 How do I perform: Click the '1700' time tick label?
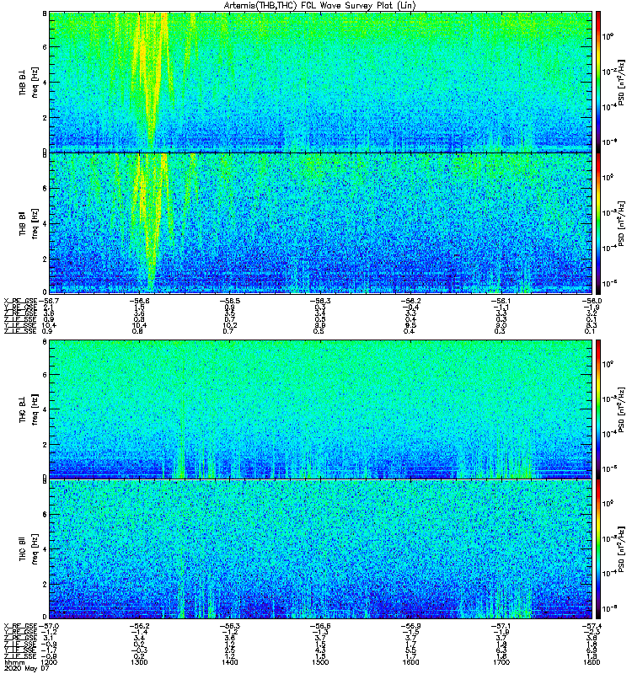click(x=501, y=662)
